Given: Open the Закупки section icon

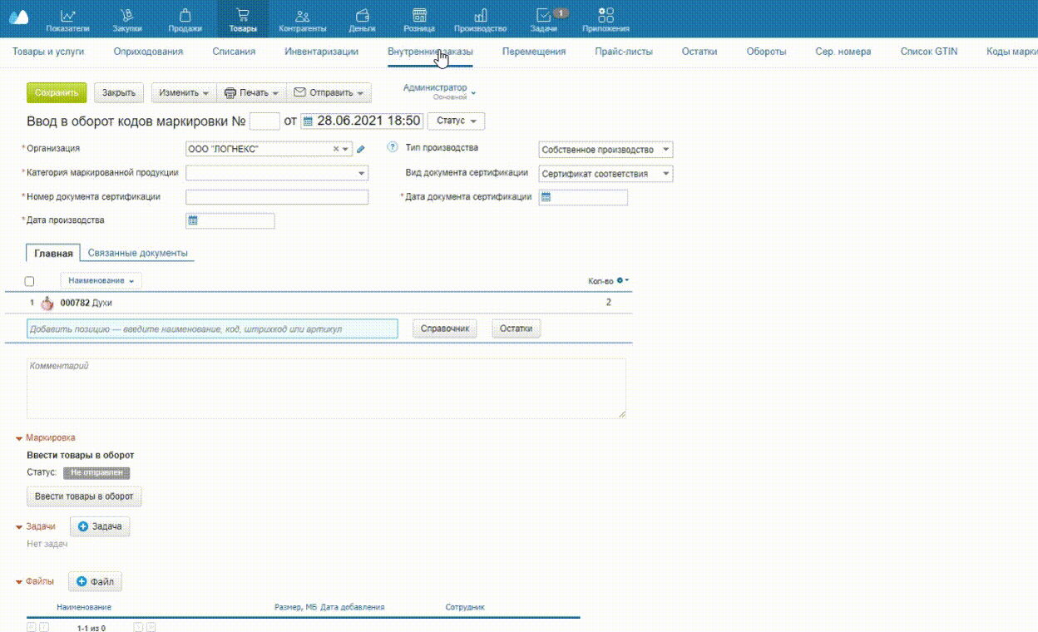Looking at the screenshot, I should (126, 16).
